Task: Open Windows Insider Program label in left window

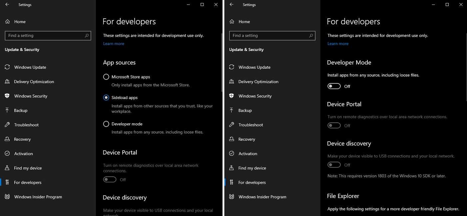Action: pos(38,197)
